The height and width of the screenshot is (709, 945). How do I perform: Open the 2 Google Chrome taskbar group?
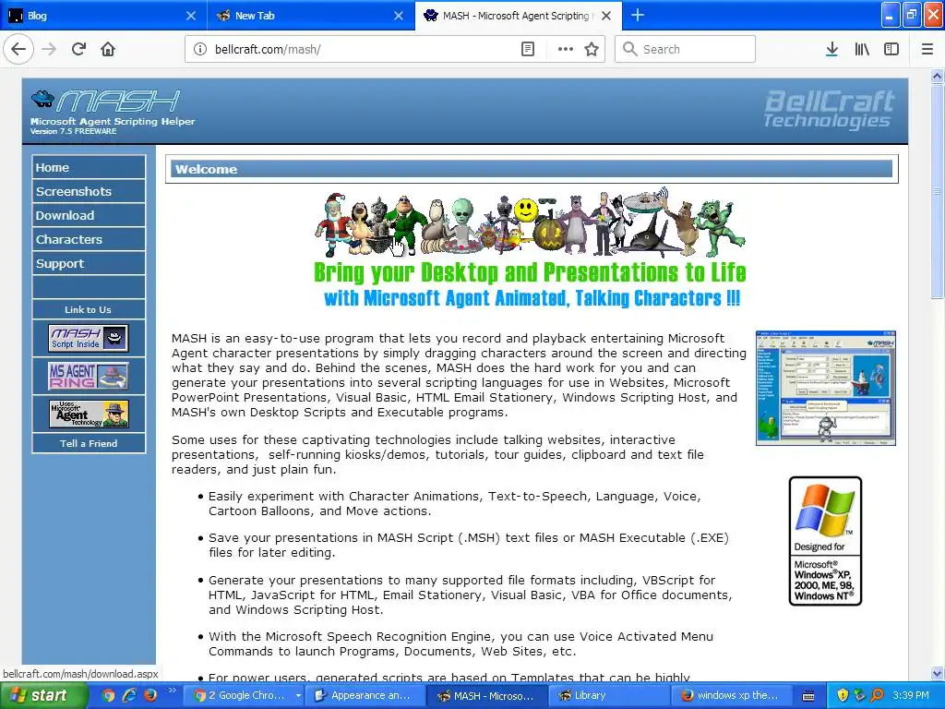coord(245,696)
